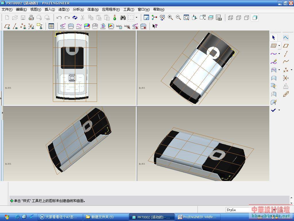Click the Spin center icon
294x221 pixels.
coord(154,18)
